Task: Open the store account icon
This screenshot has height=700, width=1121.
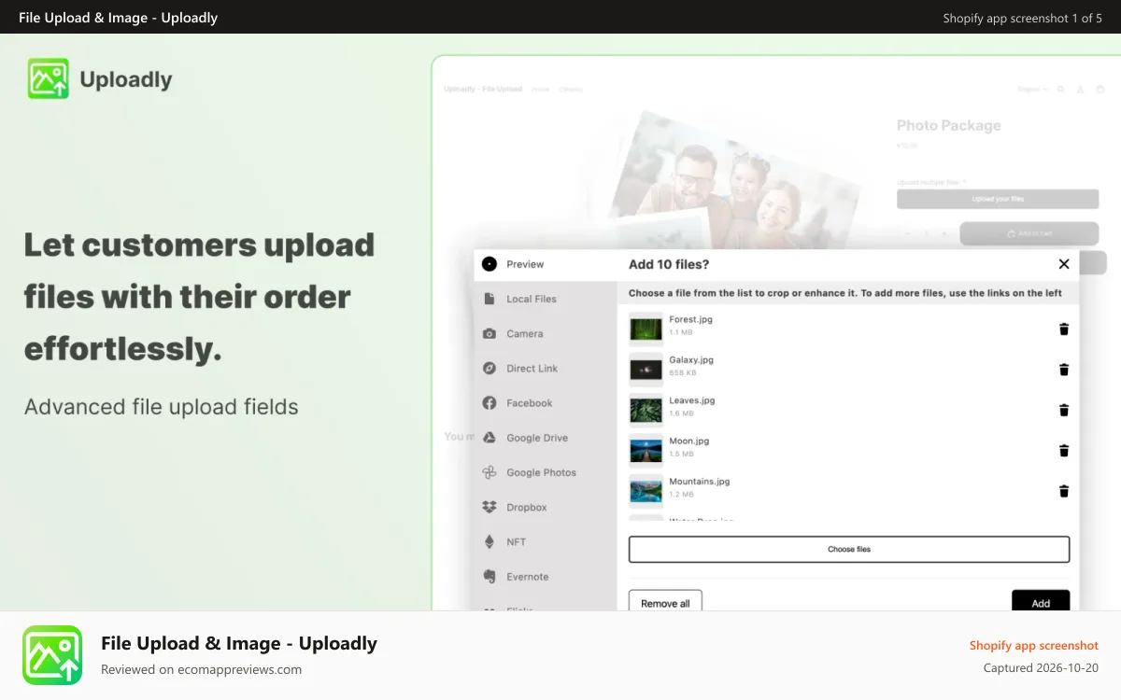Action: coord(1080,90)
